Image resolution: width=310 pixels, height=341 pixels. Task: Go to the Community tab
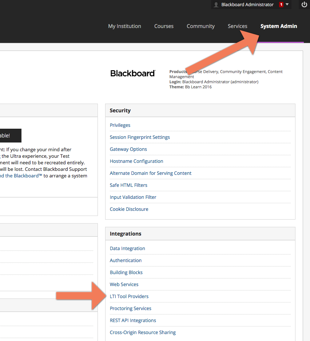tap(200, 26)
